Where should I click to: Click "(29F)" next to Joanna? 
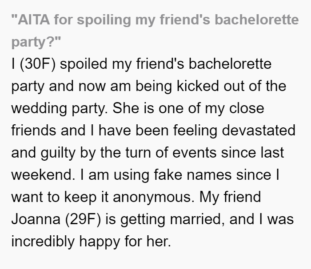83,219
